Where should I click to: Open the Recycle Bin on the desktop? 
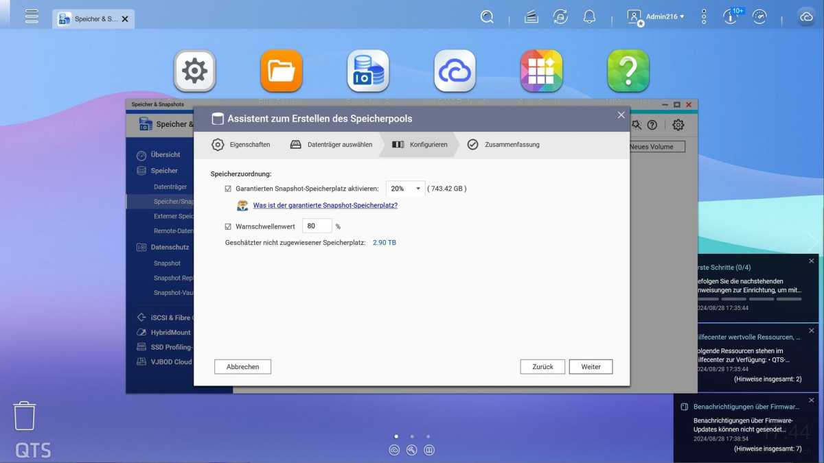point(25,415)
